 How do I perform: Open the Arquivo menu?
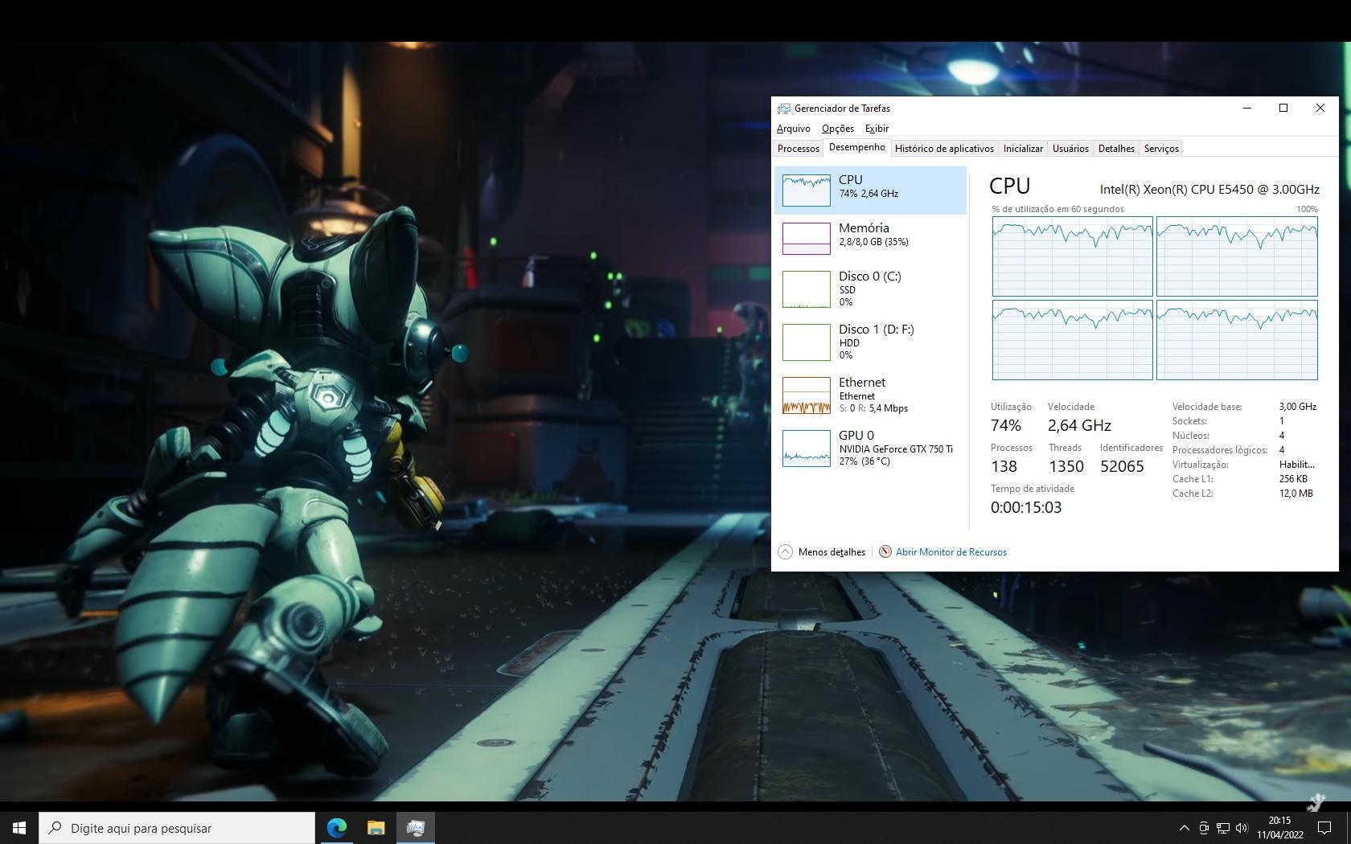pyautogui.click(x=793, y=129)
